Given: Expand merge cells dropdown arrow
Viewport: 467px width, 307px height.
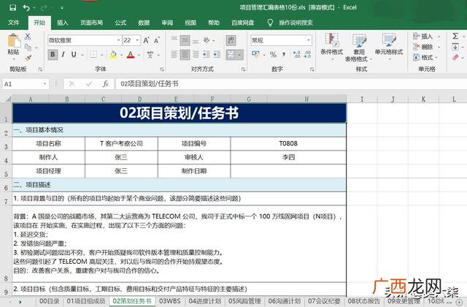Looking at the screenshot, I should [x=239, y=55].
